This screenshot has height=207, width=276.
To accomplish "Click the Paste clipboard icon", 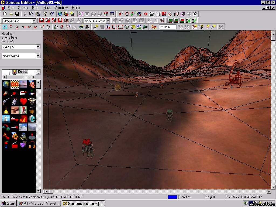I will [x=37, y=14].
